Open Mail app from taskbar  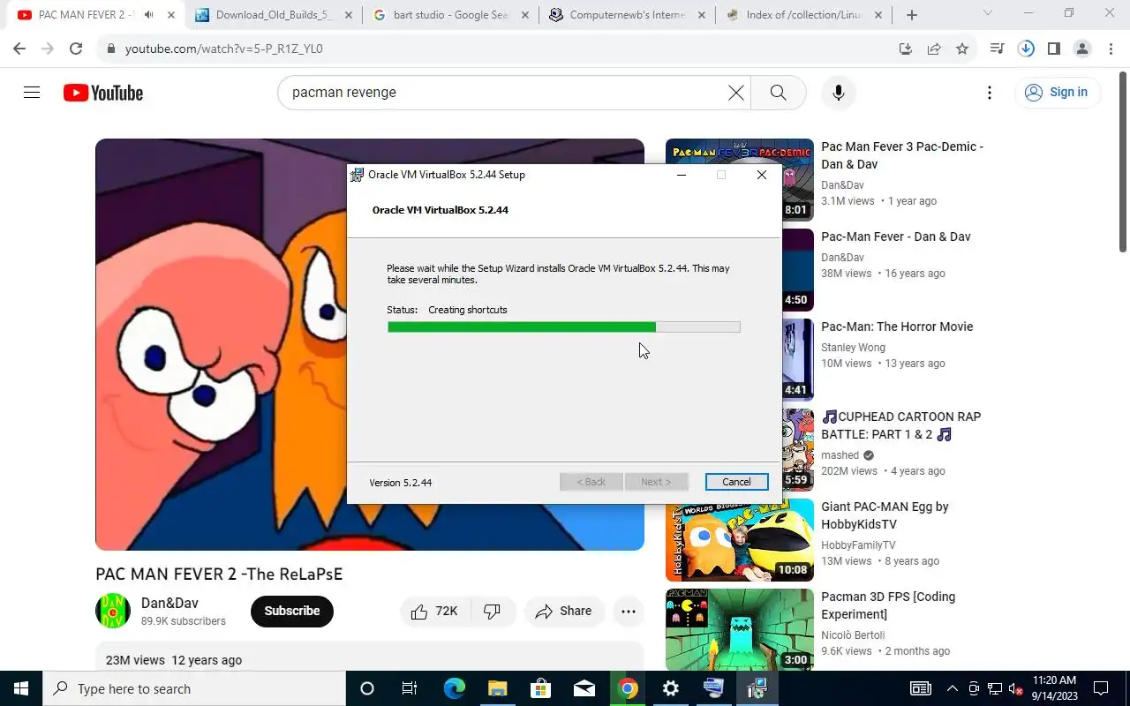584,688
